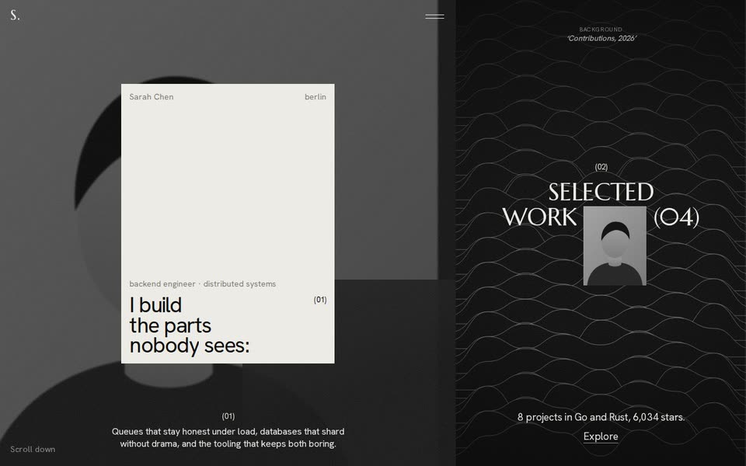Image resolution: width=746 pixels, height=466 pixels.
Task: Click the word "SELECTED" in the heading
Action: (601, 193)
